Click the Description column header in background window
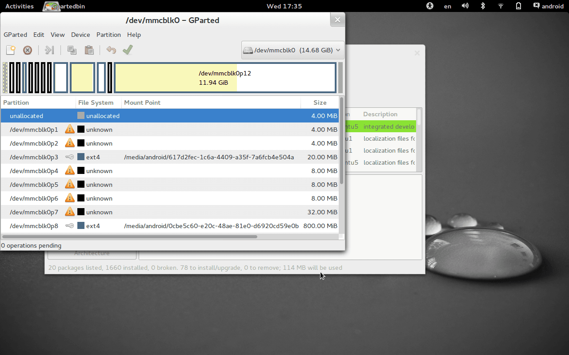The width and height of the screenshot is (569, 355). click(380, 114)
